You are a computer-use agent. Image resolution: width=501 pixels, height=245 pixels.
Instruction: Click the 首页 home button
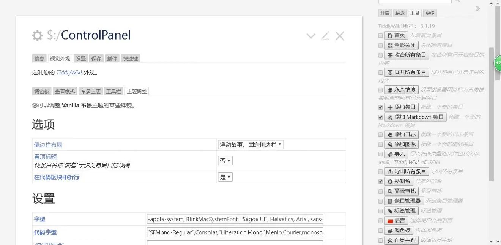point(396,35)
